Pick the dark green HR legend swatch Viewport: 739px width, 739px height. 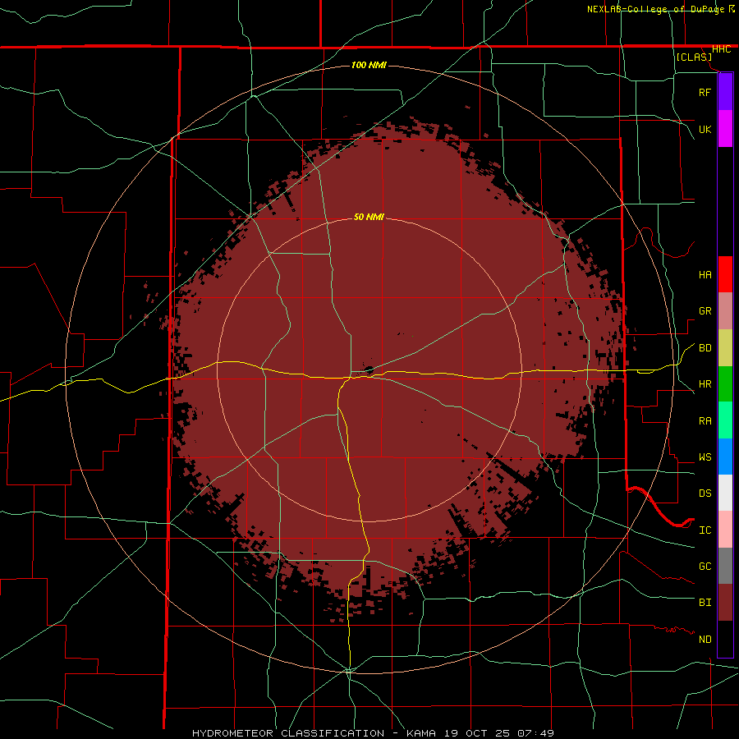pyautogui.click(x=725, y=384)
